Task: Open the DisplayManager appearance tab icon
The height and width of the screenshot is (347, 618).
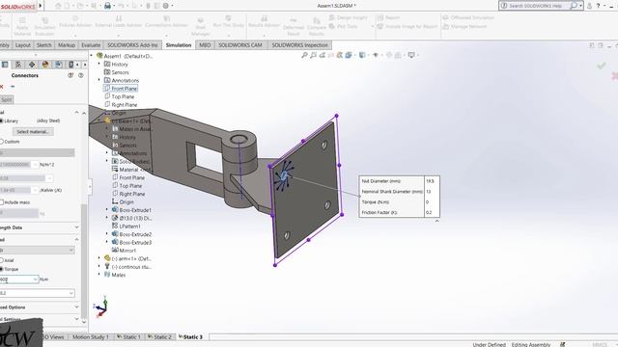Action: coord(45,65)
